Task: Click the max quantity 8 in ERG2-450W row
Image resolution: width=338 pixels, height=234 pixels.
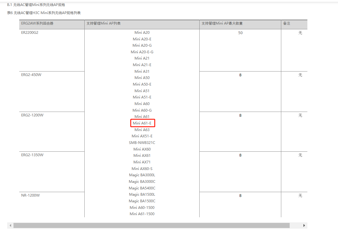Action: coord(240,75)
